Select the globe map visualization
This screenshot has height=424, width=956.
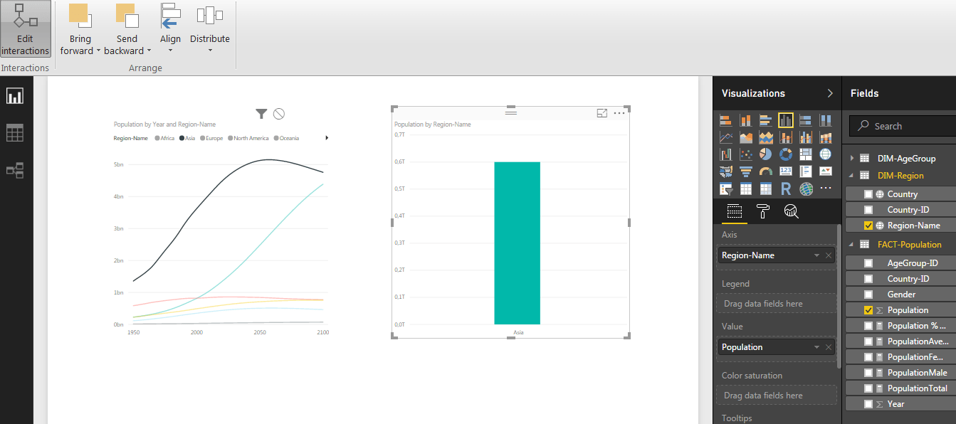tap(826, 154)
